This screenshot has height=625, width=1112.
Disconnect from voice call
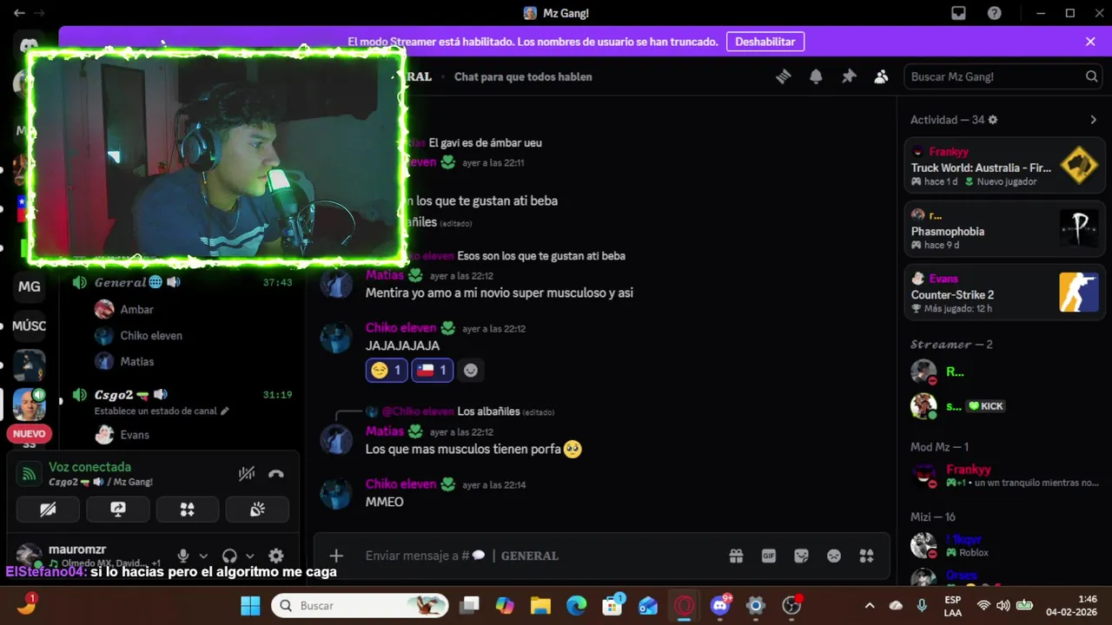click(276, 474)
